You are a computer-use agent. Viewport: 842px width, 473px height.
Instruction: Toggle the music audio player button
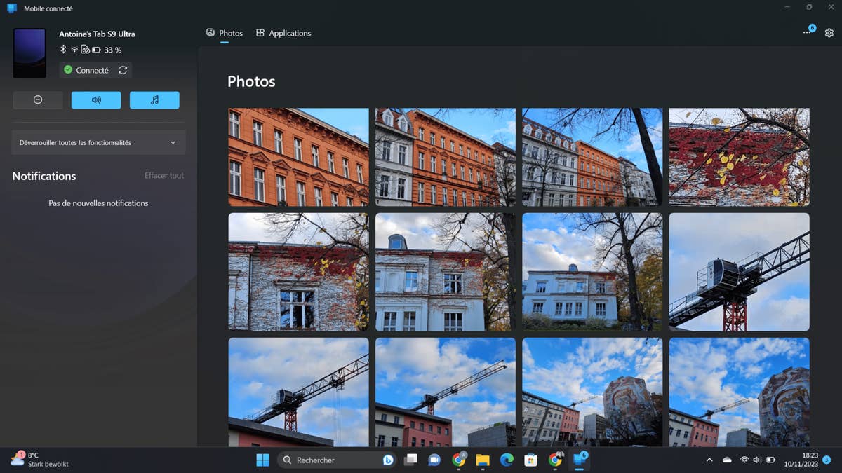click(x=154, y=100)
